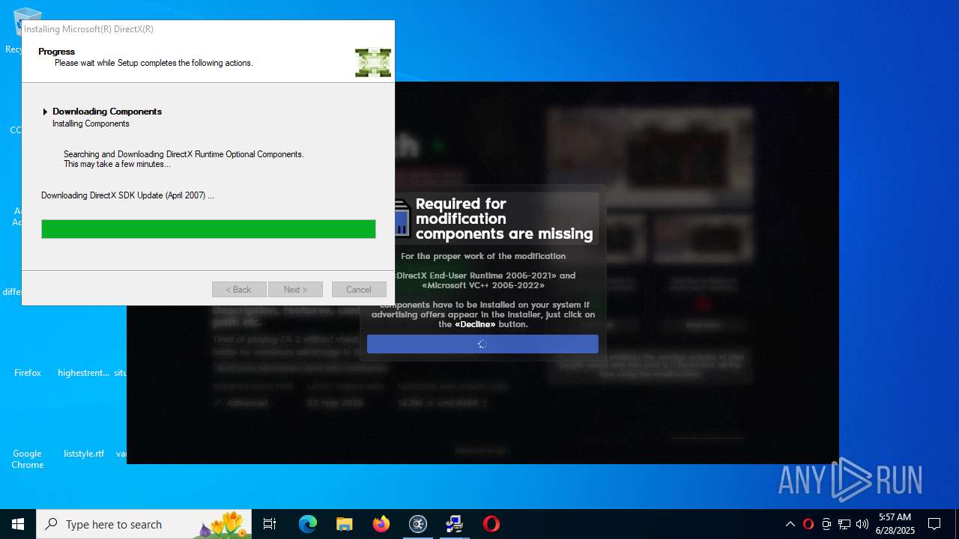This screenshot has width=959, height=539.
Task: Launch Microsoft Edge from the taskbar
Action: pyautogui.click(x=308, y=524)
